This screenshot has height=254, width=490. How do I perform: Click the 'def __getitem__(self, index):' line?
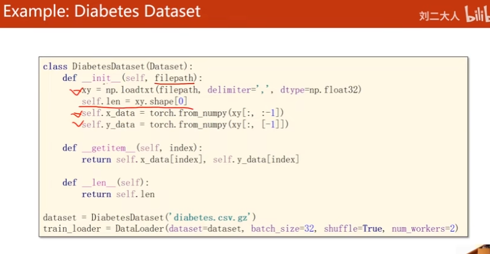132,148
